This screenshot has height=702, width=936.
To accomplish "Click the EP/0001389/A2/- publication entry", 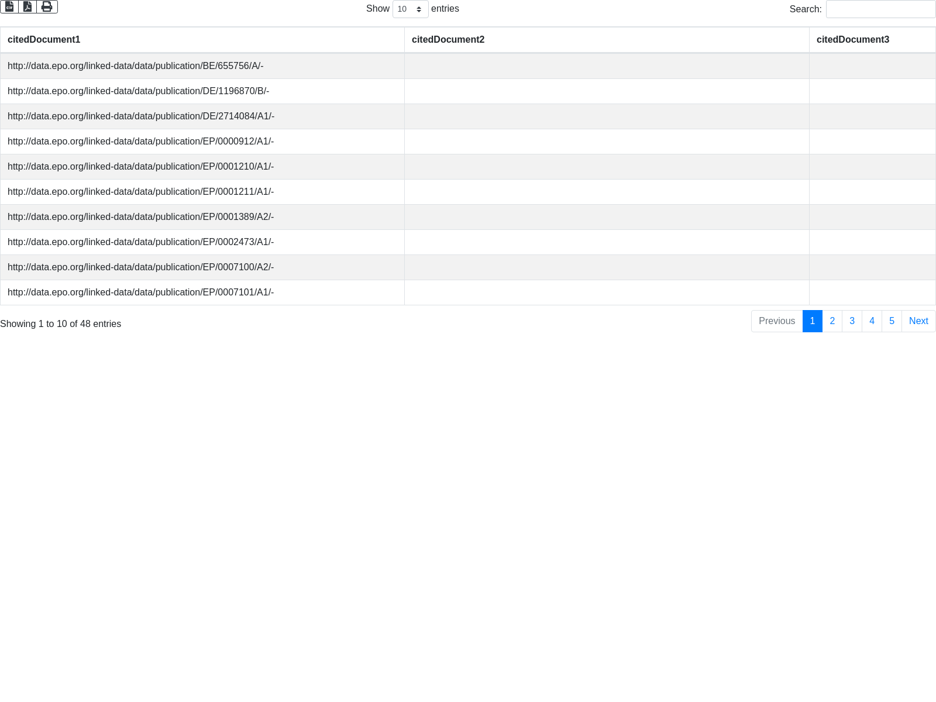I will 140,217.
